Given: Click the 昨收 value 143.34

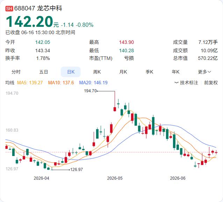Looking at the screenshot, I should [43, 50].
